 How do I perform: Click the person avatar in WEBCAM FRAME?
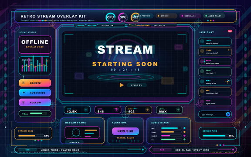(x=76, y=133)
